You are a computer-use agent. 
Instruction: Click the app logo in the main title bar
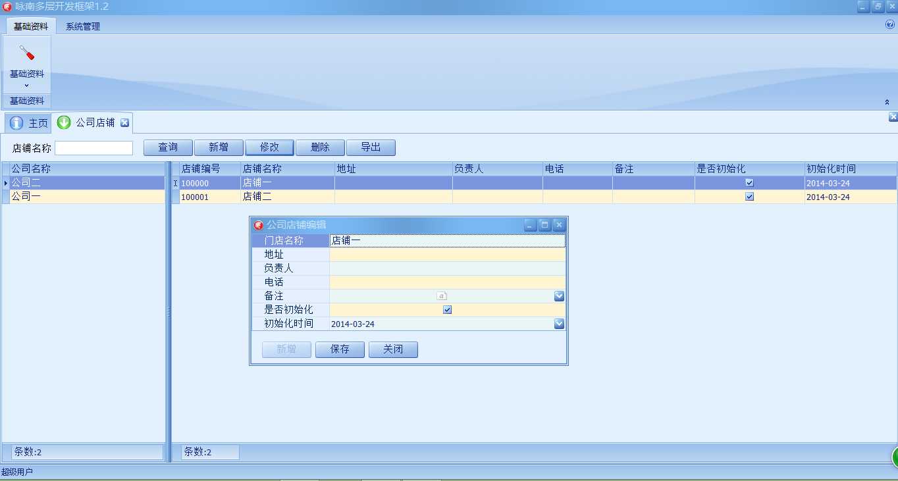click(x=7, y=7)
